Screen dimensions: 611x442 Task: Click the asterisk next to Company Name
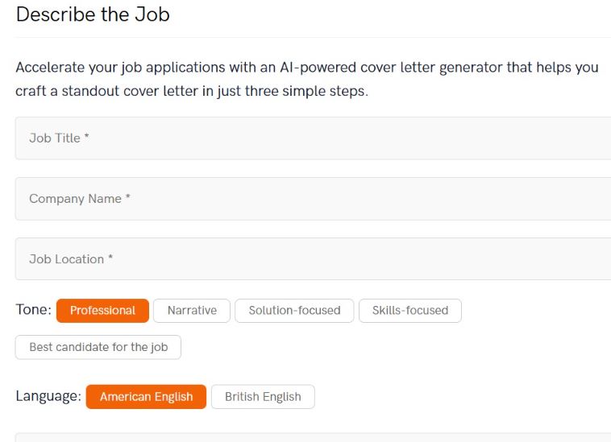click(x=127, y=198)
